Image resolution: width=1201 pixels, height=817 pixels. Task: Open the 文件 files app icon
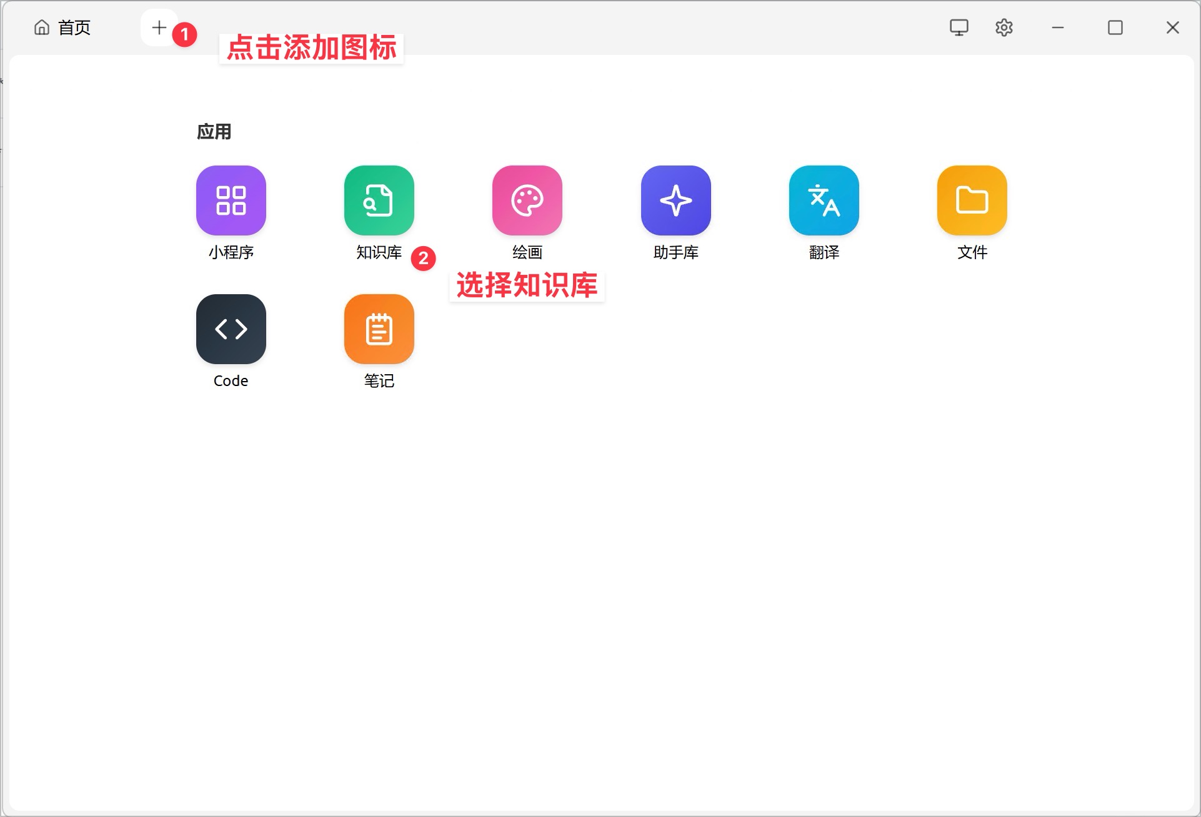[x=972, y=200]
